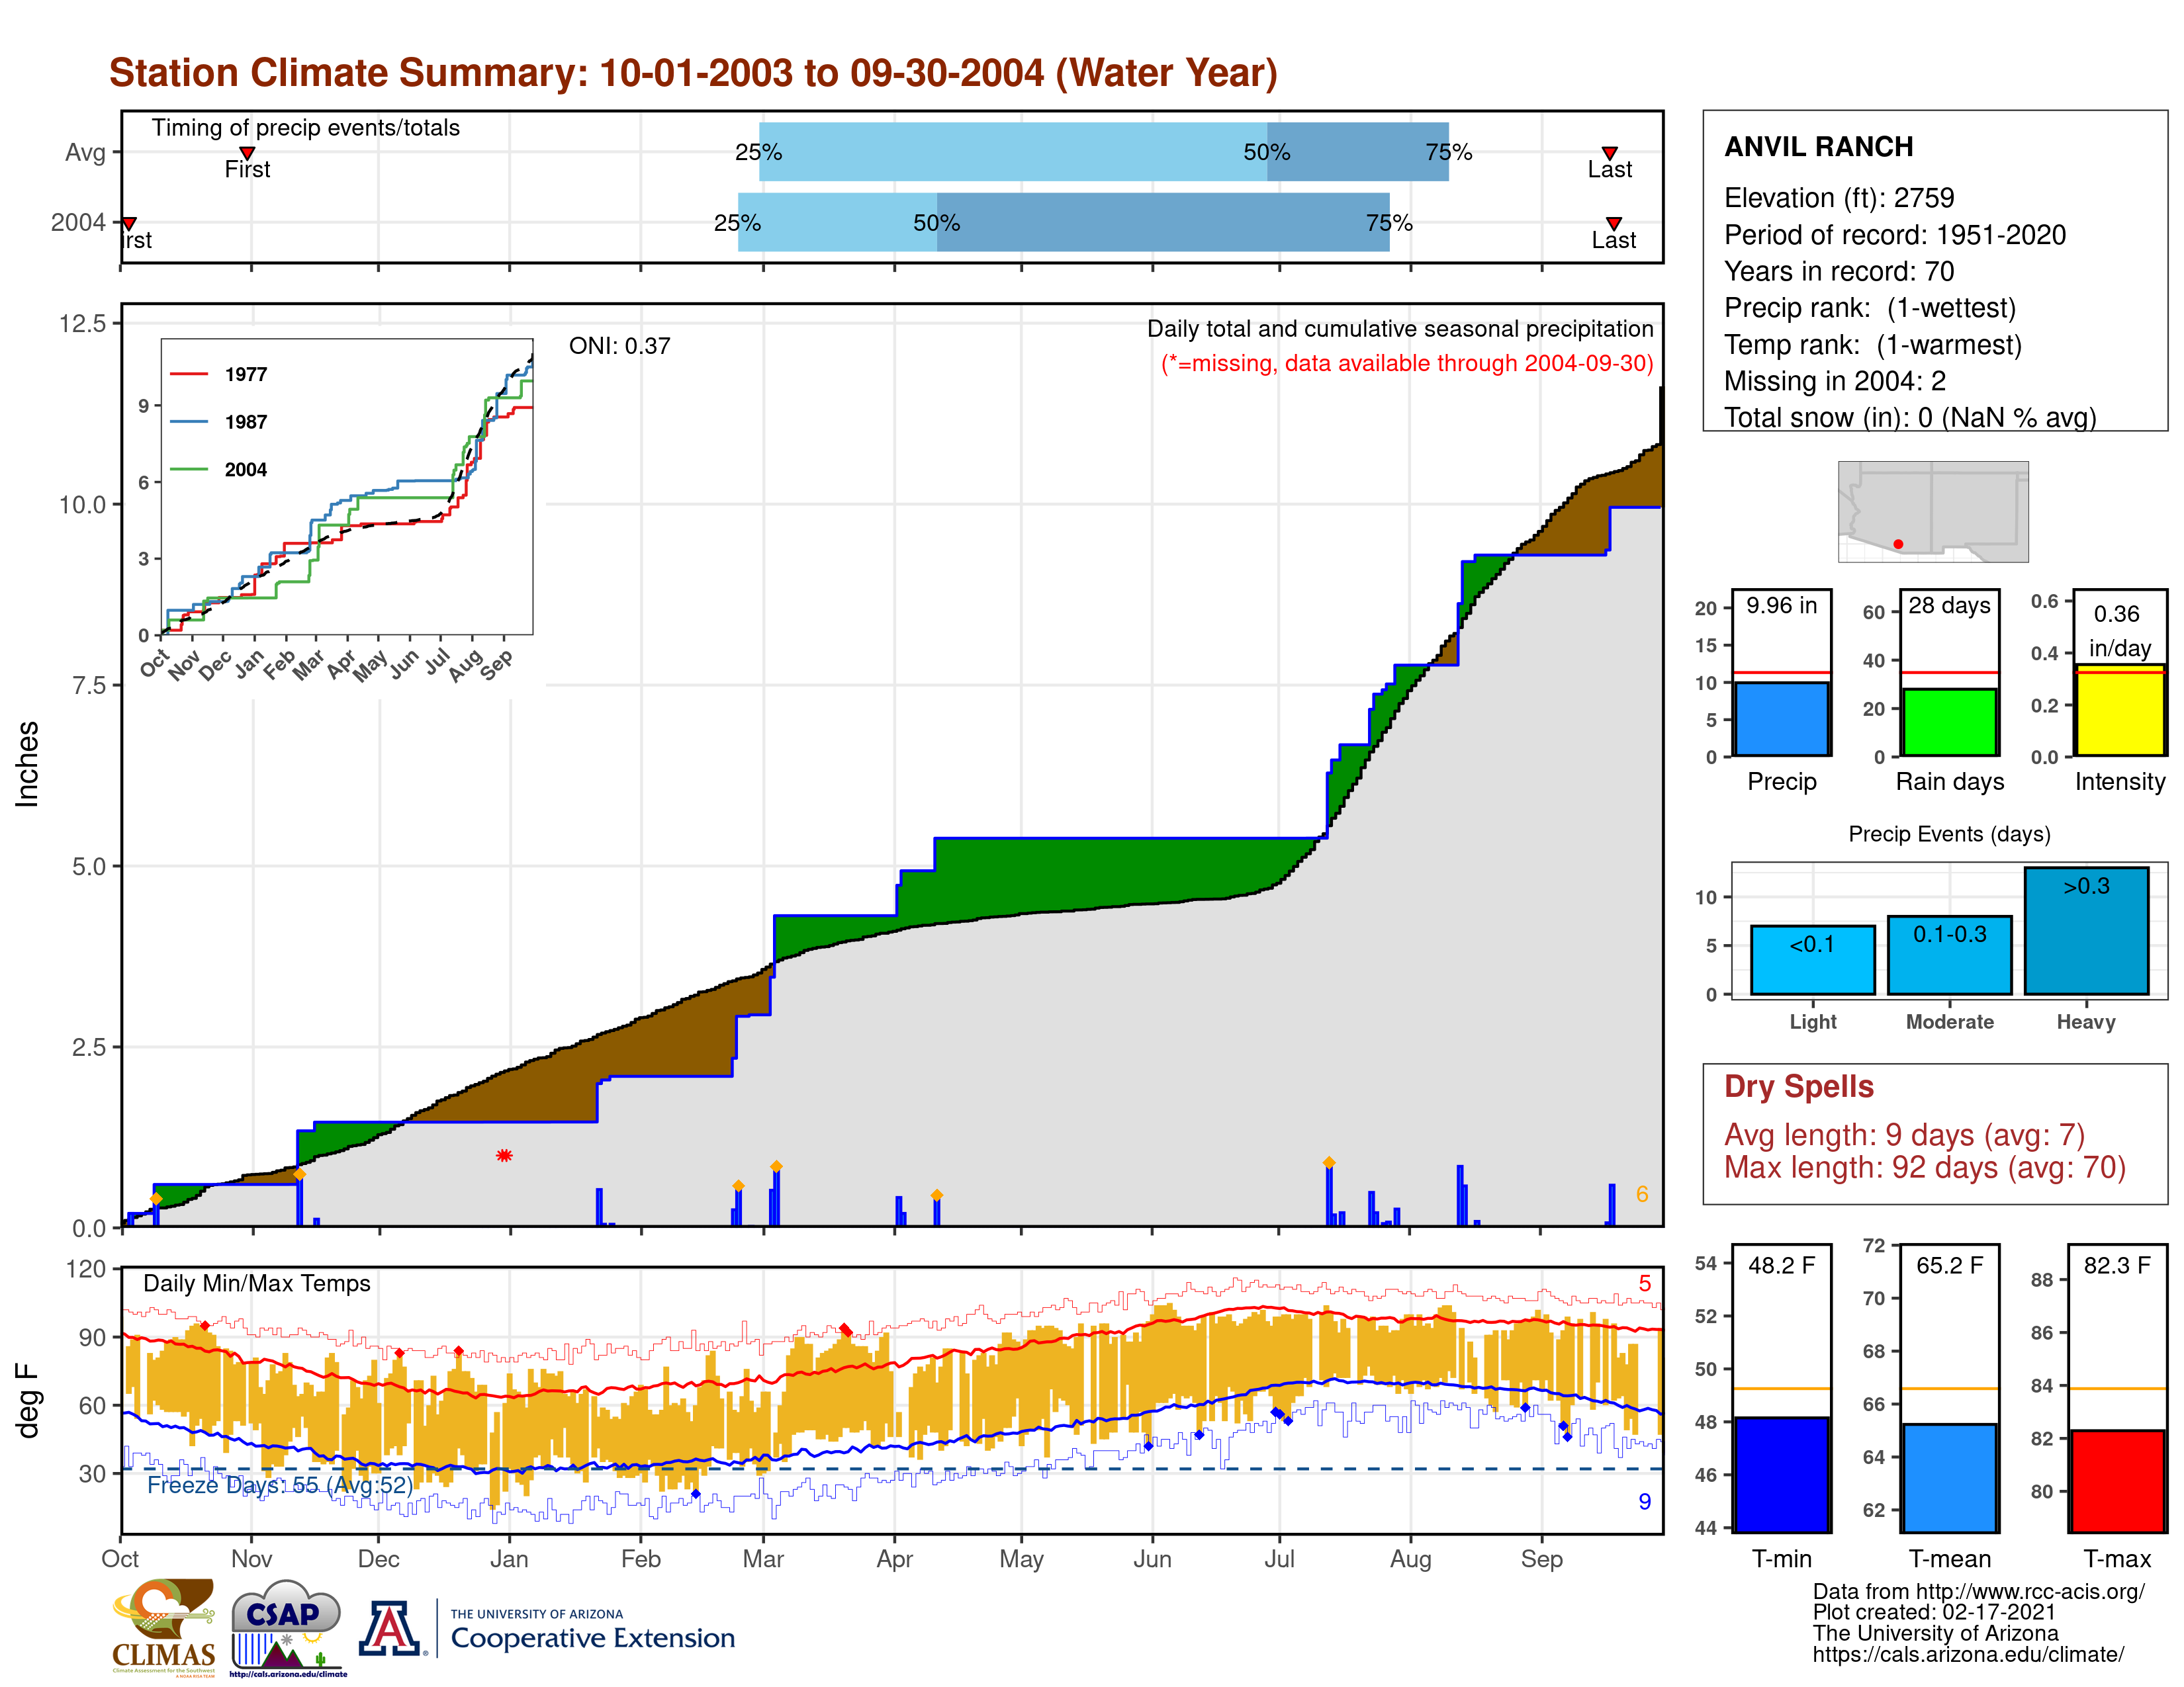Click 'Years in record: 70' text
Image resolution: width=2184 pixels, height=1687 pixels.
click(1838, 271)
